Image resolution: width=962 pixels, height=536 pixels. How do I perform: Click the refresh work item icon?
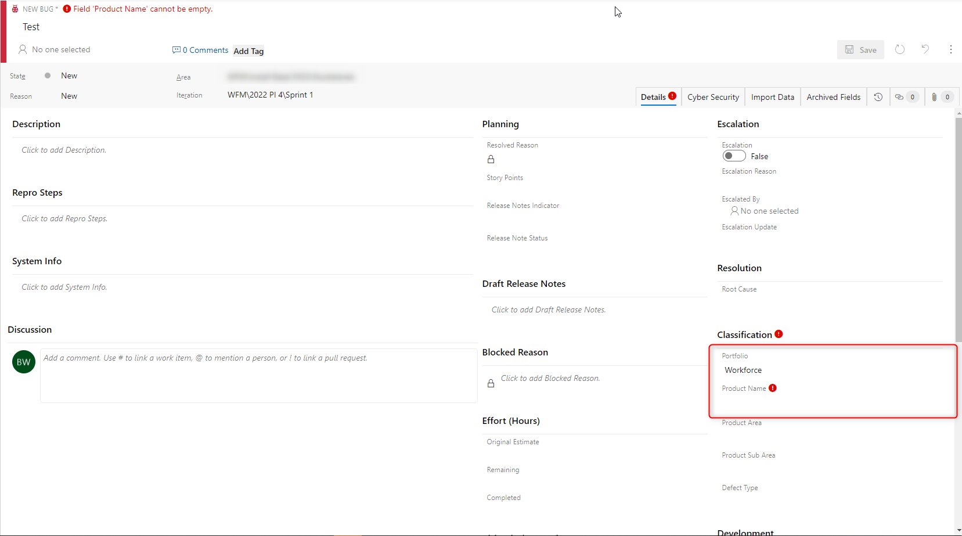tap(900, 49)
